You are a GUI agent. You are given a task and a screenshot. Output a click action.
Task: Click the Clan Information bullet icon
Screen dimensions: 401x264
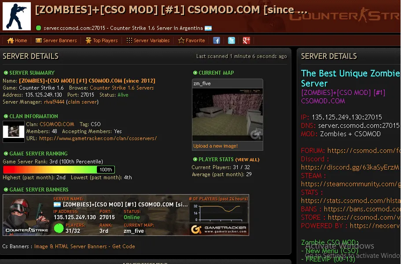(6, 116)
